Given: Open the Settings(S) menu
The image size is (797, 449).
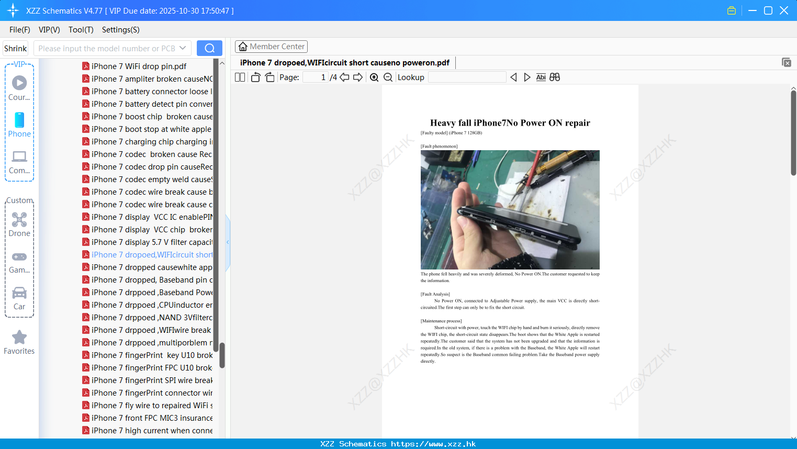Looking at the screenshot, I should (121, 30).
